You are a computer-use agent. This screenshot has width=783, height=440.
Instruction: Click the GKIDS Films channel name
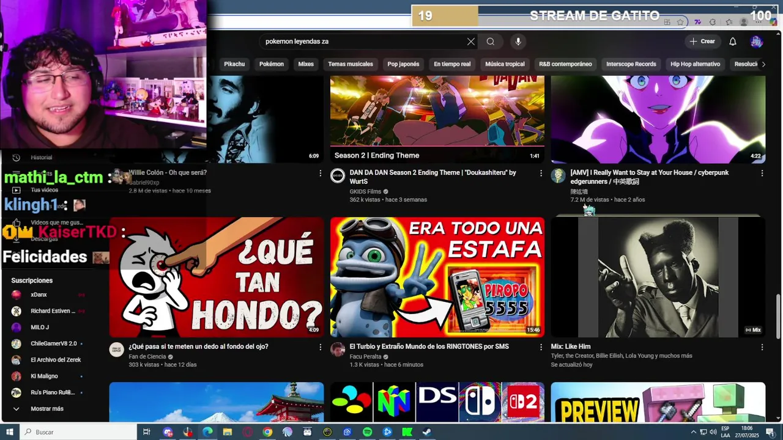pos(365,191)
